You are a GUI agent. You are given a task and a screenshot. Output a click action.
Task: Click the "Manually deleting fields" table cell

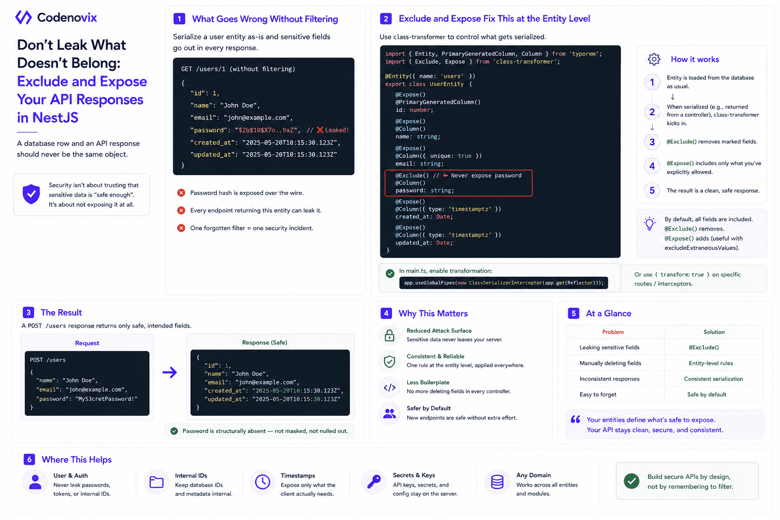[610, 364]
